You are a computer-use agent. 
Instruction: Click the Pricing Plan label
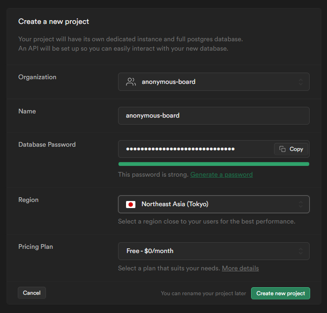click(x=36, y=246)
